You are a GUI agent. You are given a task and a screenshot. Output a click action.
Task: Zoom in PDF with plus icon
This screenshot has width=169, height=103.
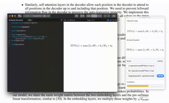74,20
